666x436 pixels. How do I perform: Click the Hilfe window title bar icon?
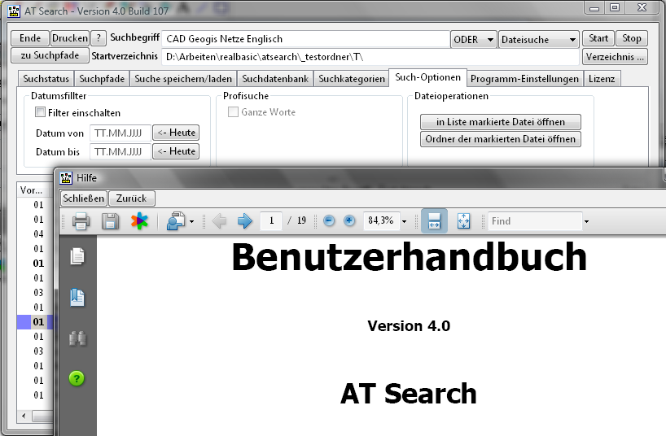66,178
